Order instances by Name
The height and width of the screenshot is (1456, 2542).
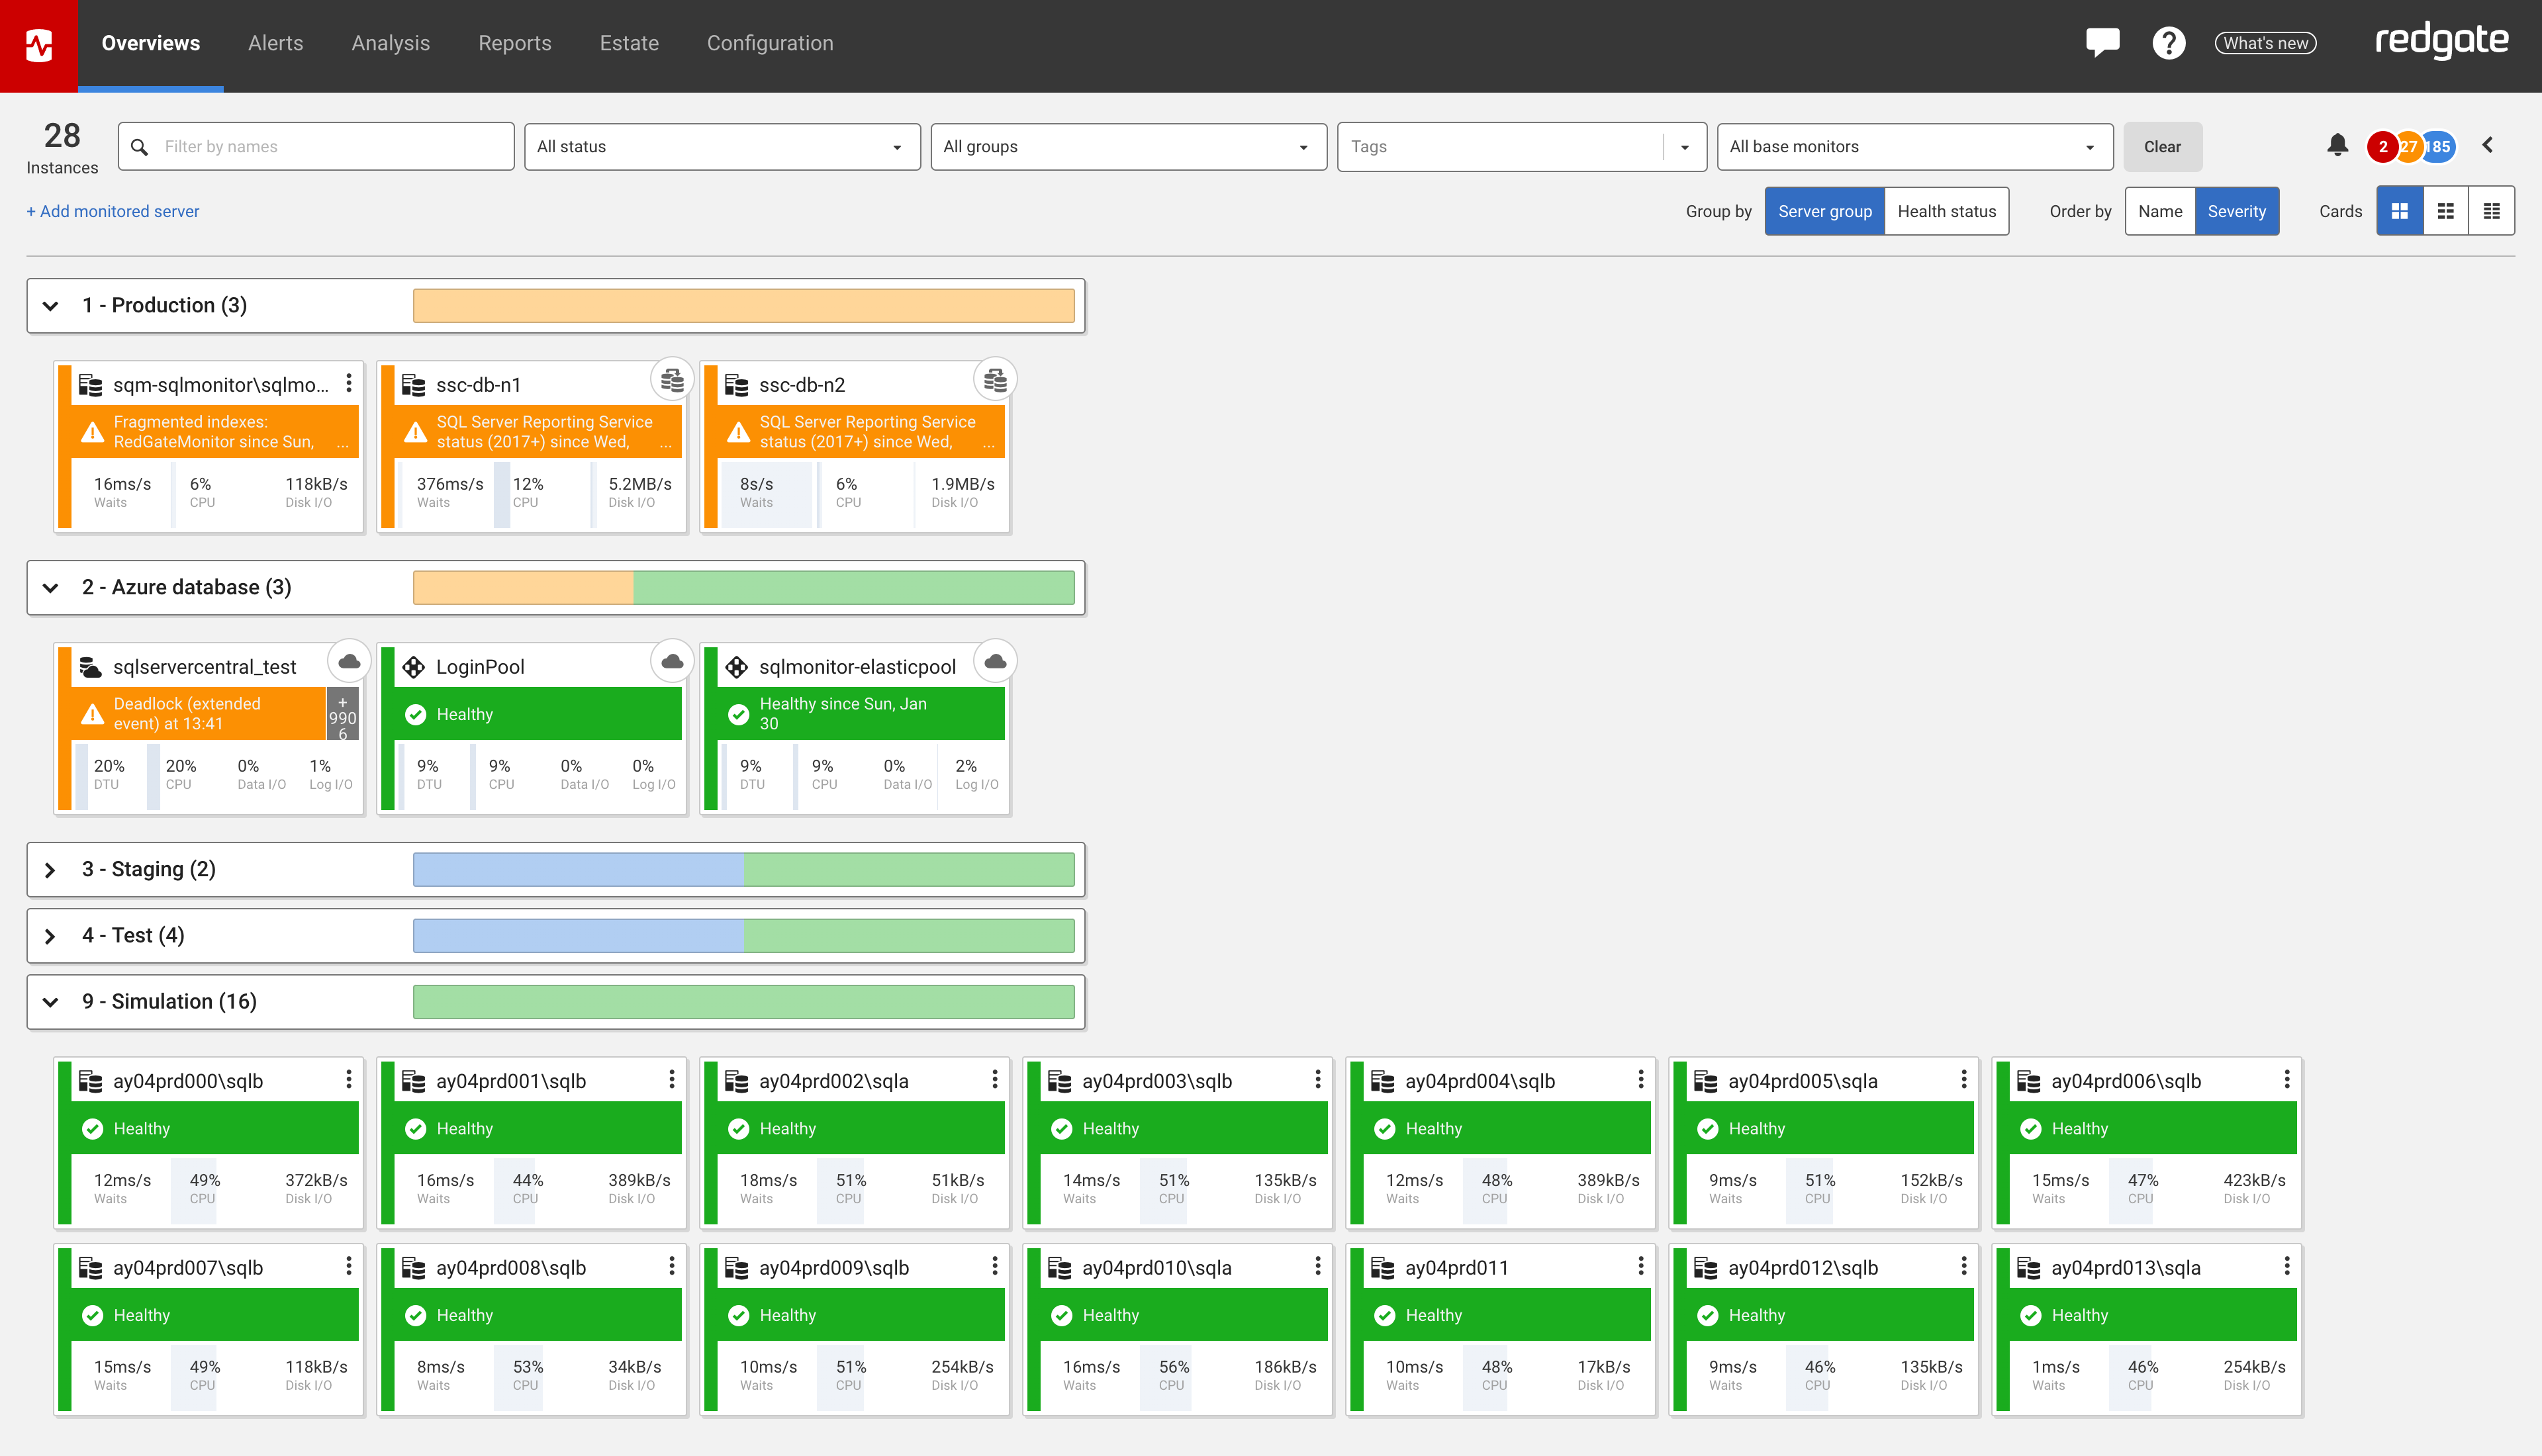coord(2159,211)
